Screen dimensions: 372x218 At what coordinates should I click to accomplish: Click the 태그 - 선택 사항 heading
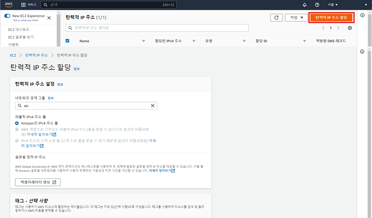(x=32, y=201)
